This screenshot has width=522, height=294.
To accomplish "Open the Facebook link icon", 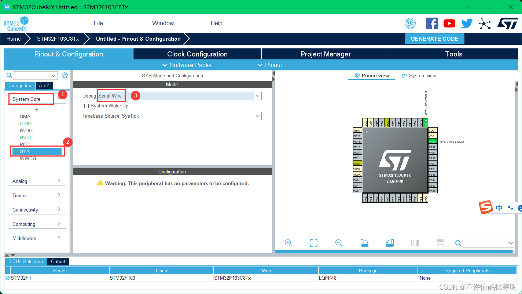I will (x=431, y=23).
